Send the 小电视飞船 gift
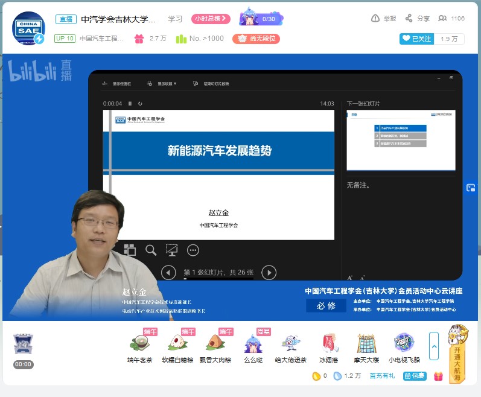 404,343
